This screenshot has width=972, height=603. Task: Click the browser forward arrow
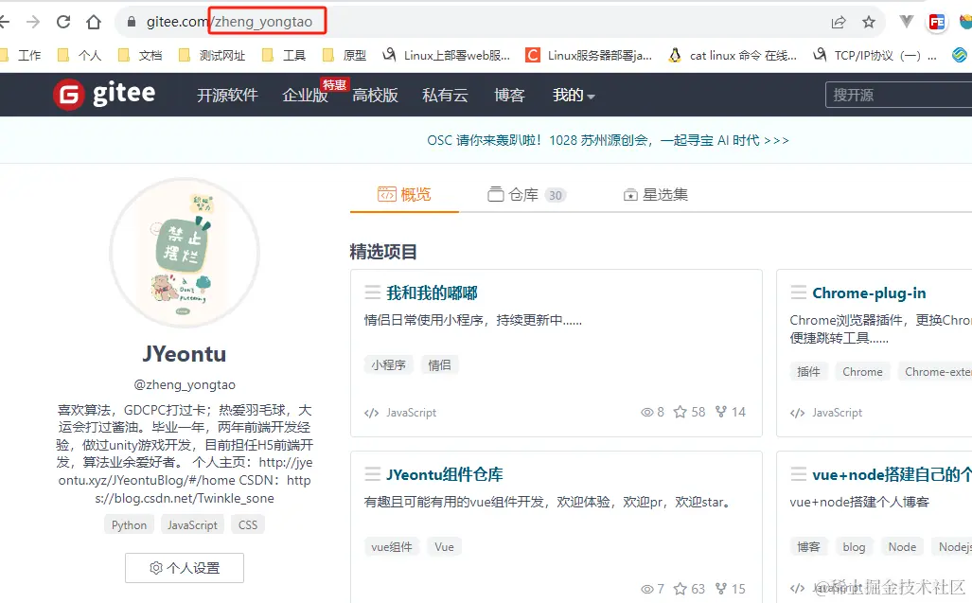click(x=33, y=23)
